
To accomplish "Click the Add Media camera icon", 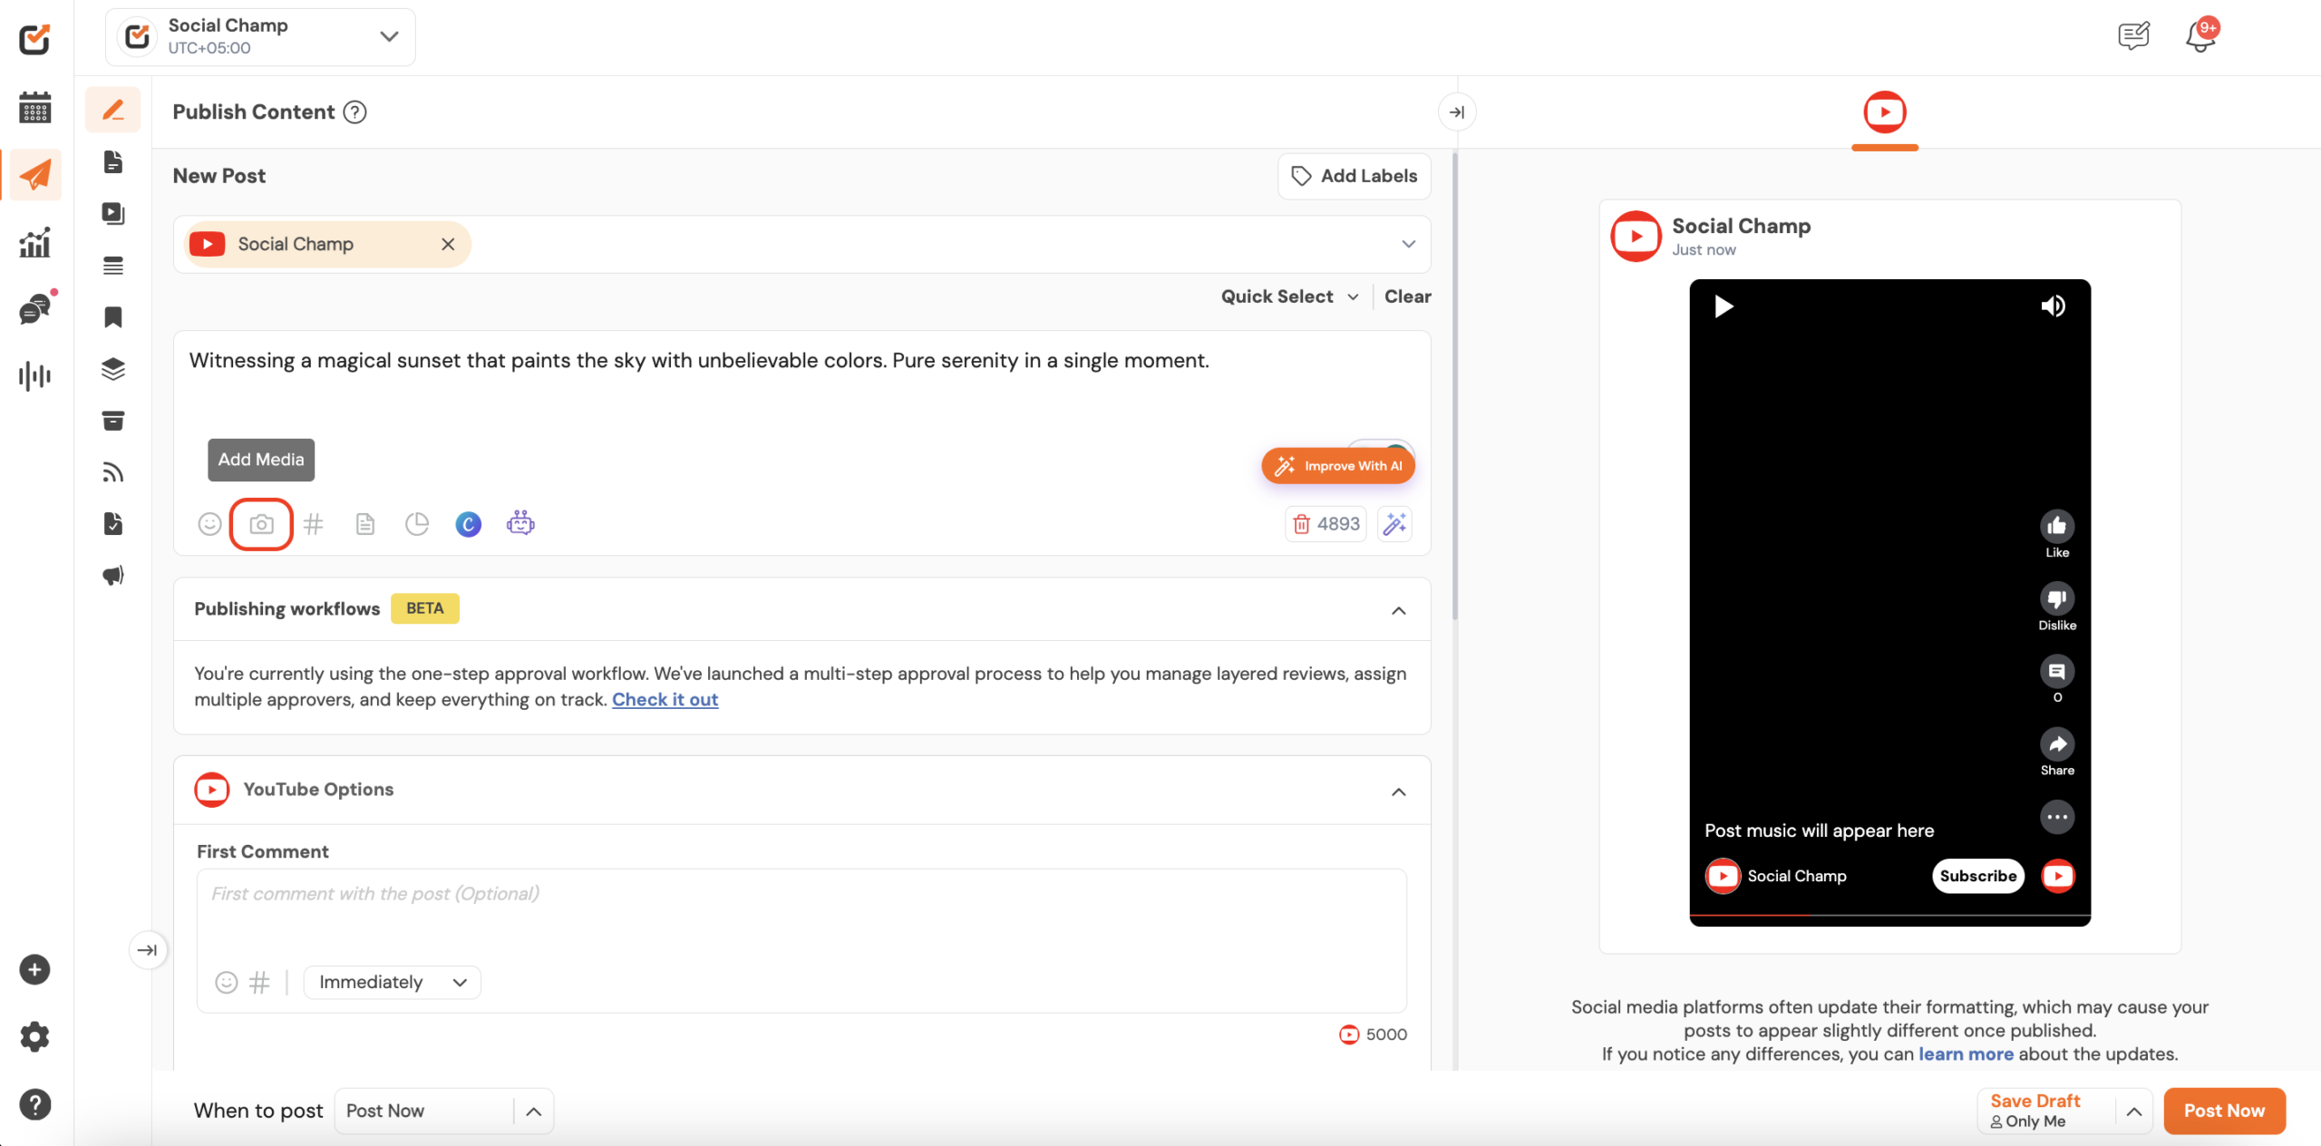I will pyautogui.click(x=261, y=524).
